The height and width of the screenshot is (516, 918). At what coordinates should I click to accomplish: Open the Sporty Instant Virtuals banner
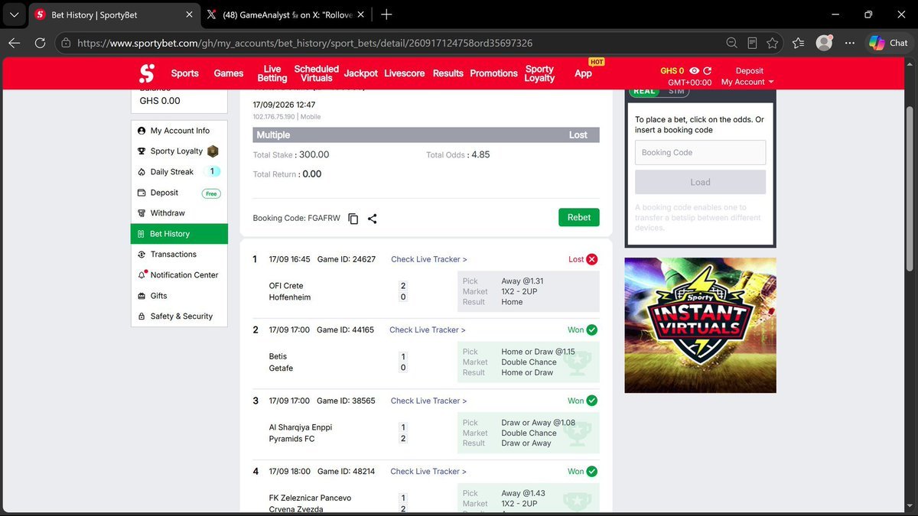point(700,325)
